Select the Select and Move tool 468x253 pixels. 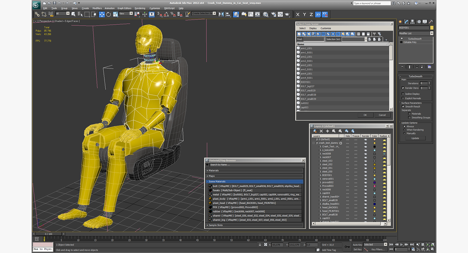[x=102, y=14]
